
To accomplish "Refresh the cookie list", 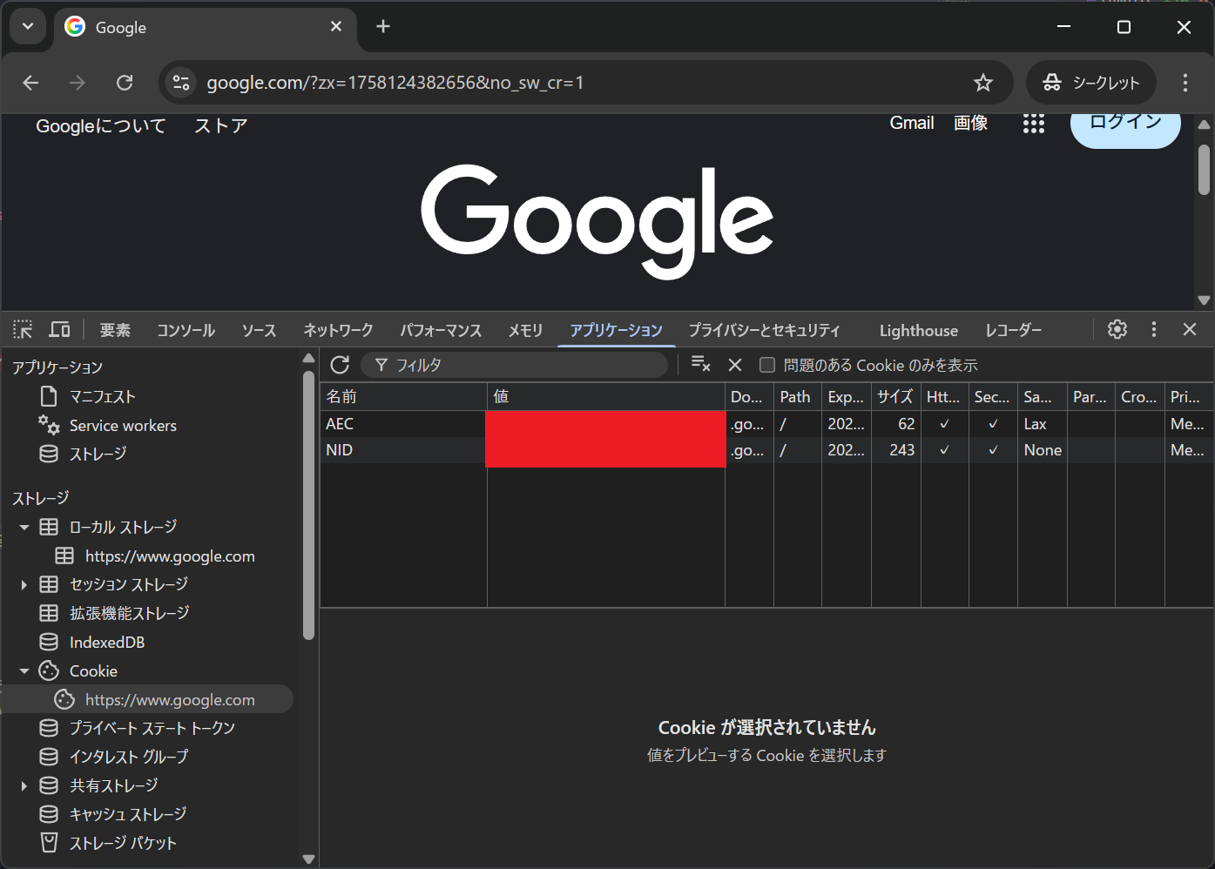I will click(340, 365).
